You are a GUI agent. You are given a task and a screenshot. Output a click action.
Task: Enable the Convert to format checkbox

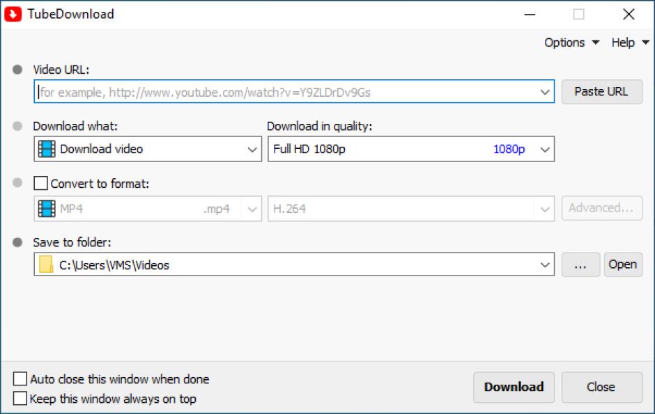(40, 183)
